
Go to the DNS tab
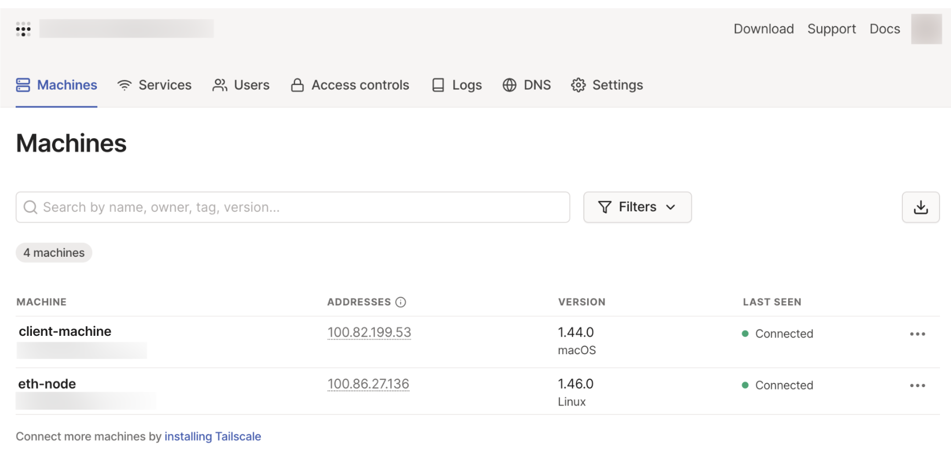tap(526, 85)
